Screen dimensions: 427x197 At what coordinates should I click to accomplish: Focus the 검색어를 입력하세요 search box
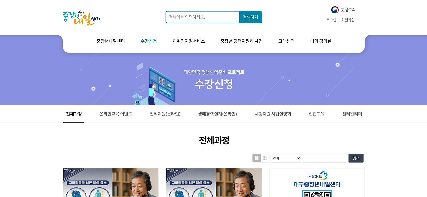(202, 17)
